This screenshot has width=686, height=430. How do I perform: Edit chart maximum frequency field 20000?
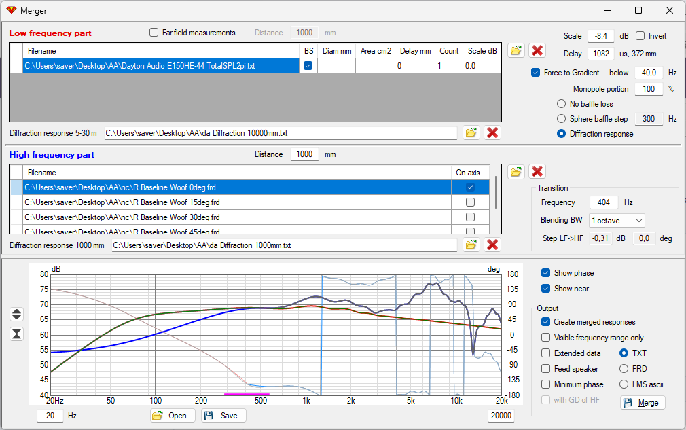(x=501, y=416)
